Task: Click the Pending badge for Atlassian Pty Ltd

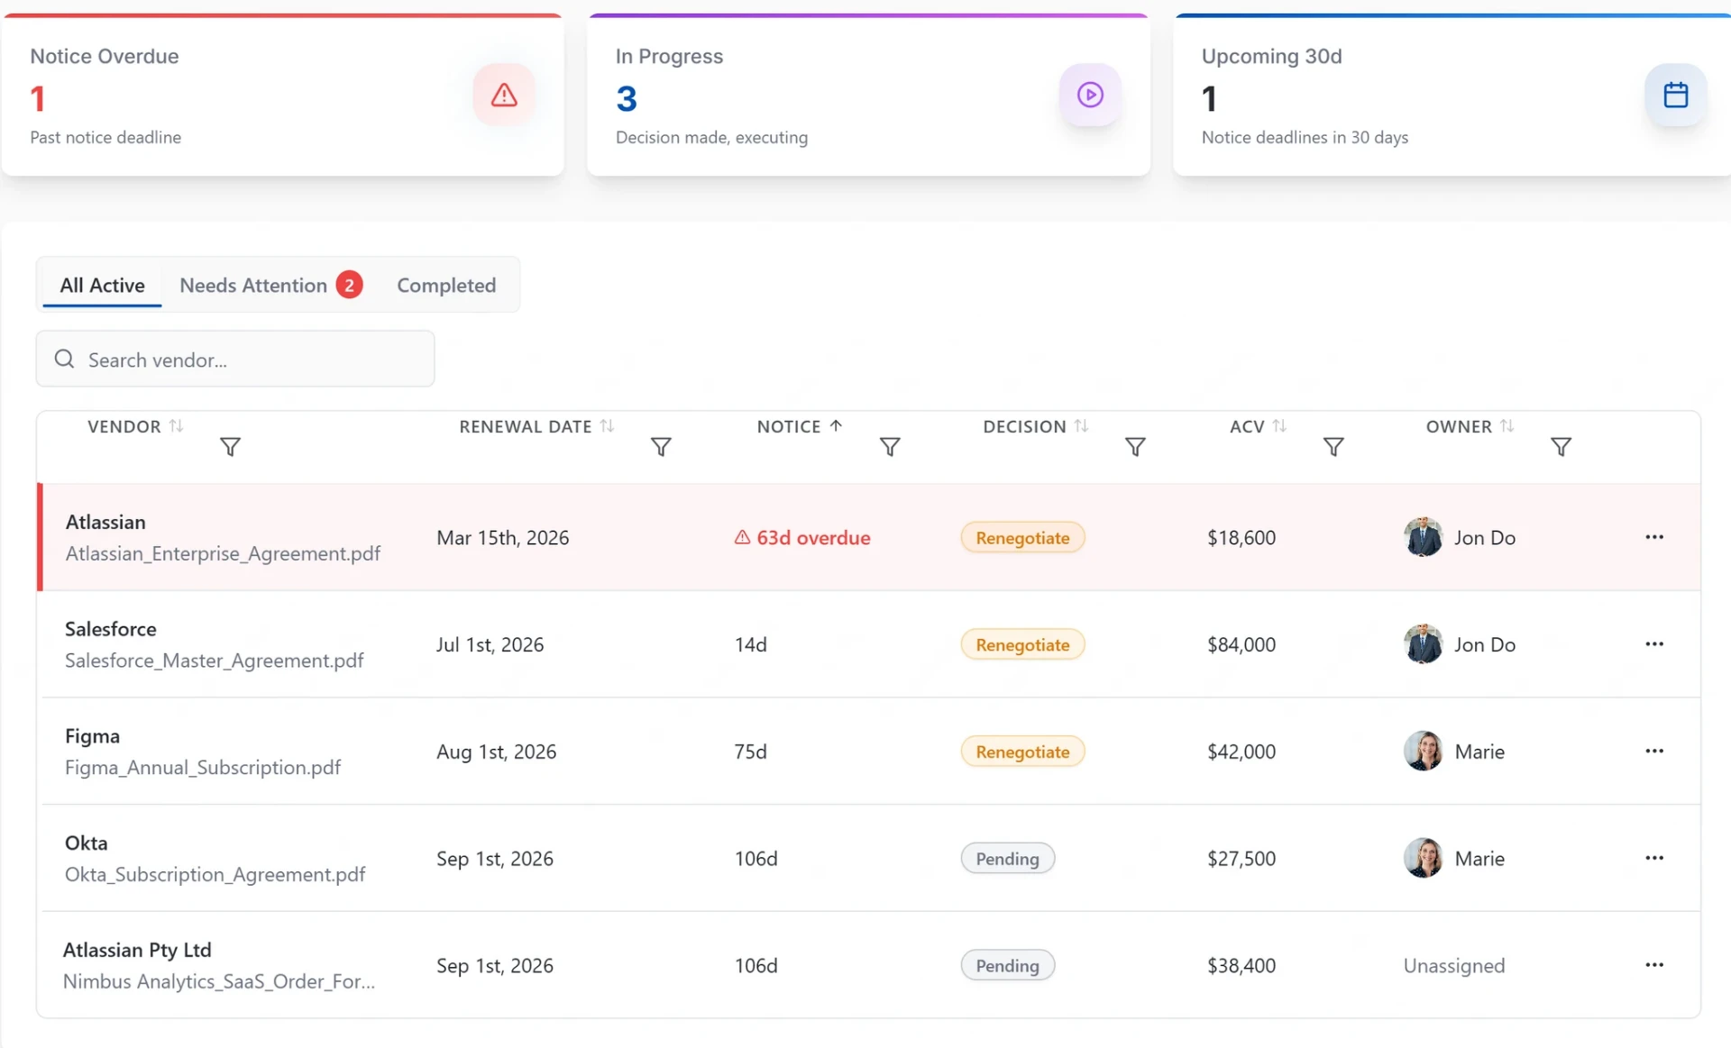Action: pyautogui.click(x=1007, y=966)
